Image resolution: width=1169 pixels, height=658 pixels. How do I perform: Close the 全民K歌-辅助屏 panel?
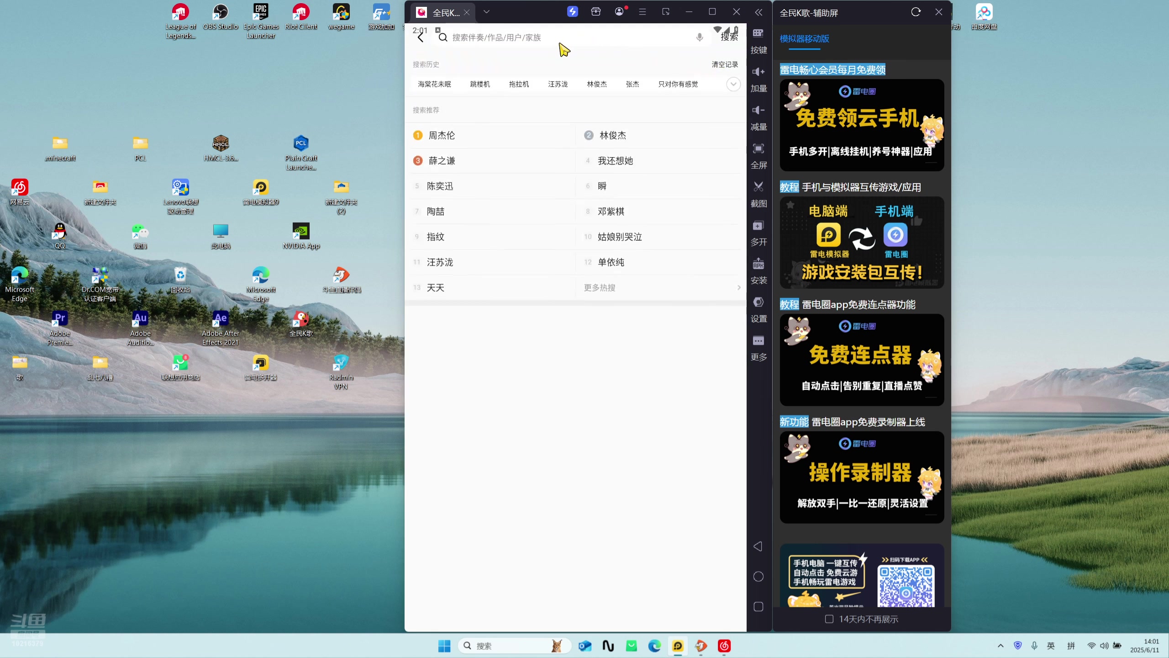(x=939, y=12)
